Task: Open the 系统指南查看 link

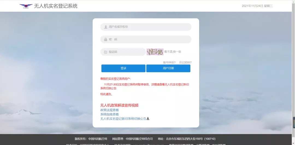Action: pyautogui.click(x=110, y=114)
